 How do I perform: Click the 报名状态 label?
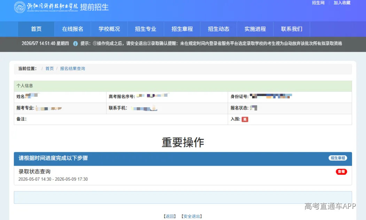click(x=240, y=108)
